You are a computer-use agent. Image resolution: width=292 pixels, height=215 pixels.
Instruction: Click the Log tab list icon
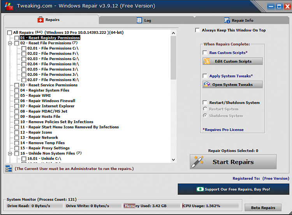pos(139,20)
